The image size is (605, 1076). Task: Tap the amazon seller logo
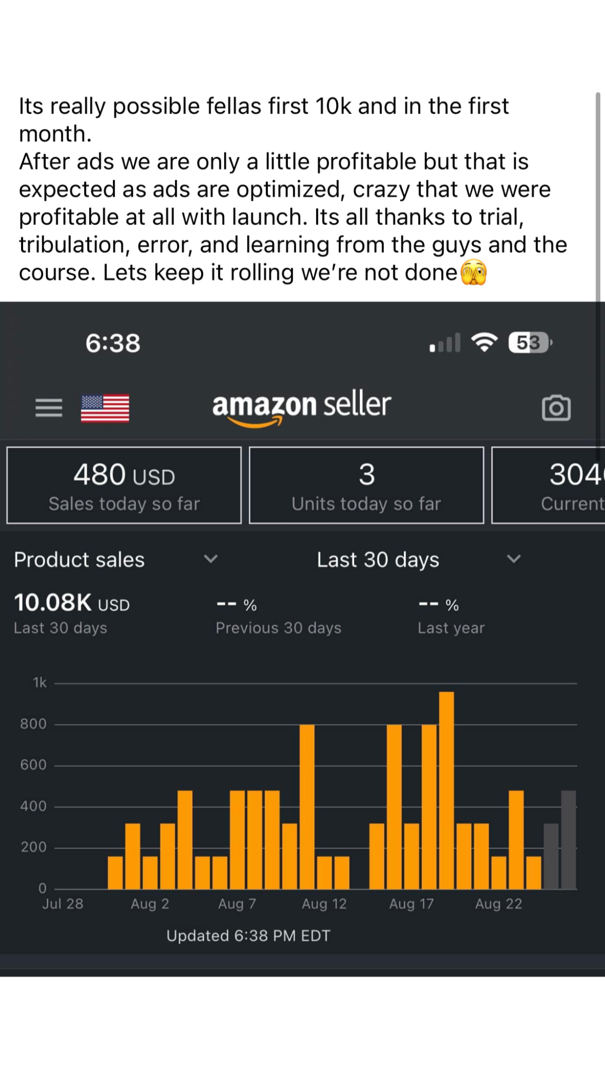[301, 407]
